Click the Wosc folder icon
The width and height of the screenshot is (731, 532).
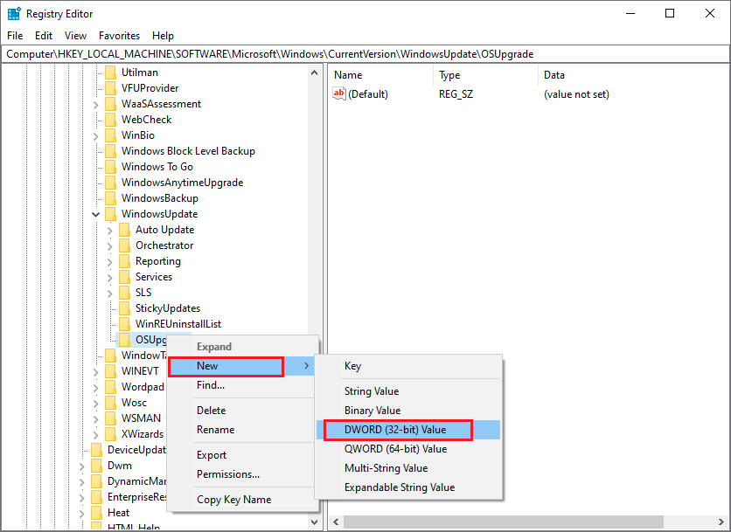(110, 403)
